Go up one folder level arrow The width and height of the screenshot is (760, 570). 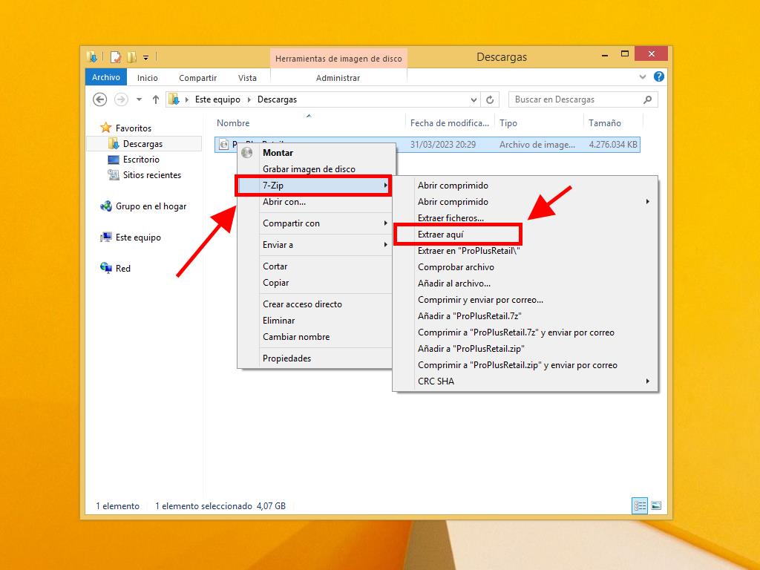156,99
